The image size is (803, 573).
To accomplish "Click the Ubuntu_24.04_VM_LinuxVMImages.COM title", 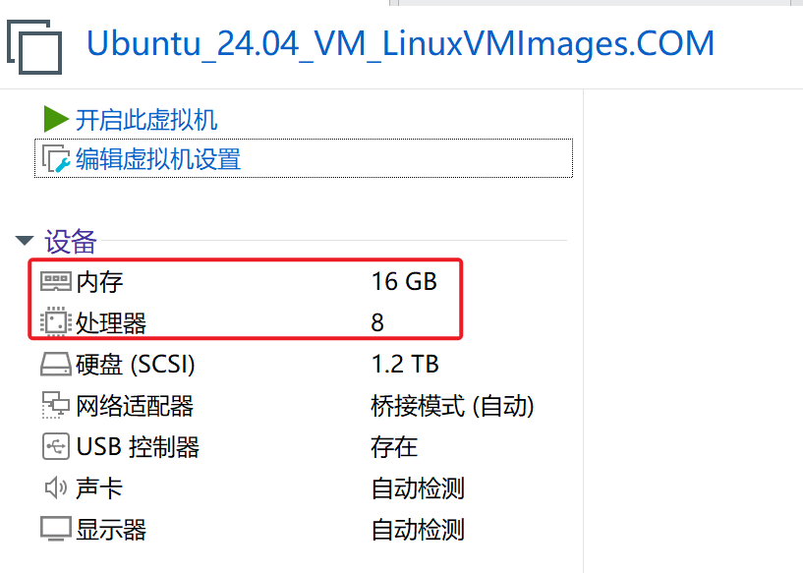I will pyautogui.click(x=400, y=44).
